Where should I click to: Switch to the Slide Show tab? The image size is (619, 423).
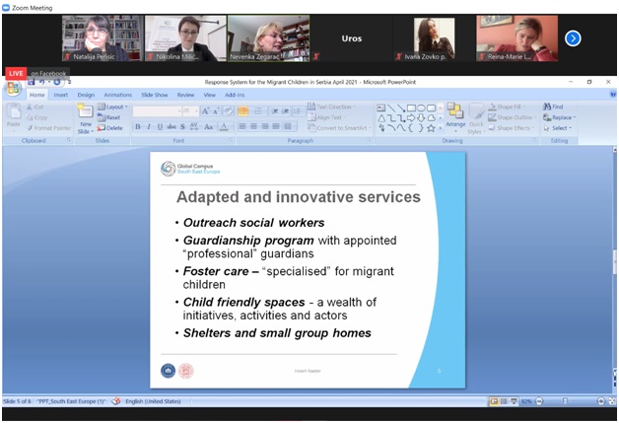click(154, 95)
